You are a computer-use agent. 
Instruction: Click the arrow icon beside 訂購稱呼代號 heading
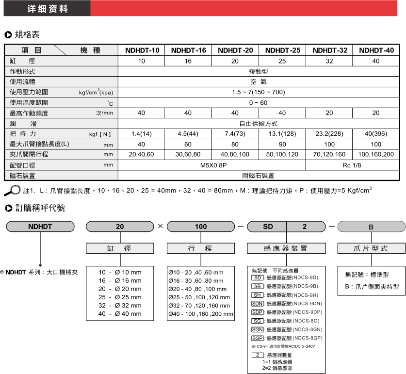point(8,209)
